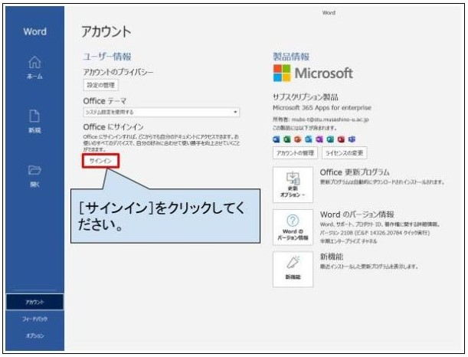468x357 pixels.
Task: Click the owner email address line
Action: [x=321, y=120]
